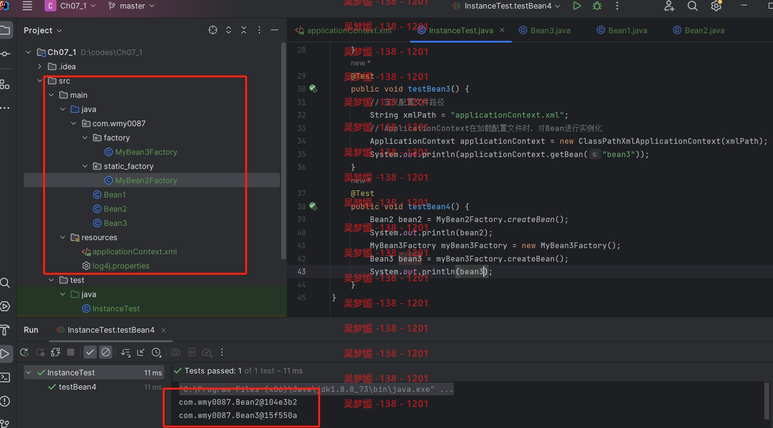Click Sort tests alphabetically icon
Viewport: 773px width, 428px height.
[125, 352]
